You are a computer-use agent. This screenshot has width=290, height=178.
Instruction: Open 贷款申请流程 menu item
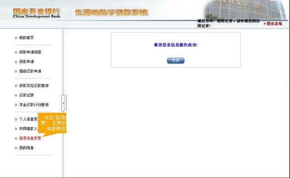click(30, 52)
